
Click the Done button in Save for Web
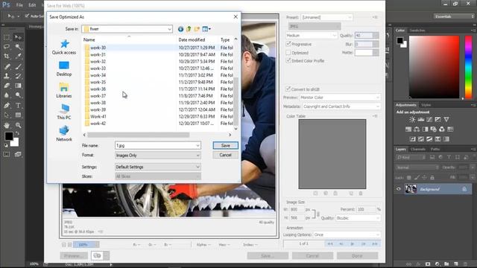(x=357, y=256)
